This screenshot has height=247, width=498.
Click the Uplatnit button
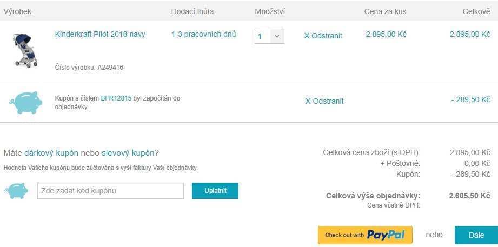(215, 191)
